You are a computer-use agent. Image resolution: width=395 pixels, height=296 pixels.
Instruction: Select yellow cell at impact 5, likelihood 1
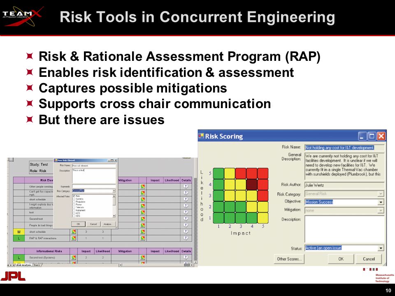(x=263, y=218)
